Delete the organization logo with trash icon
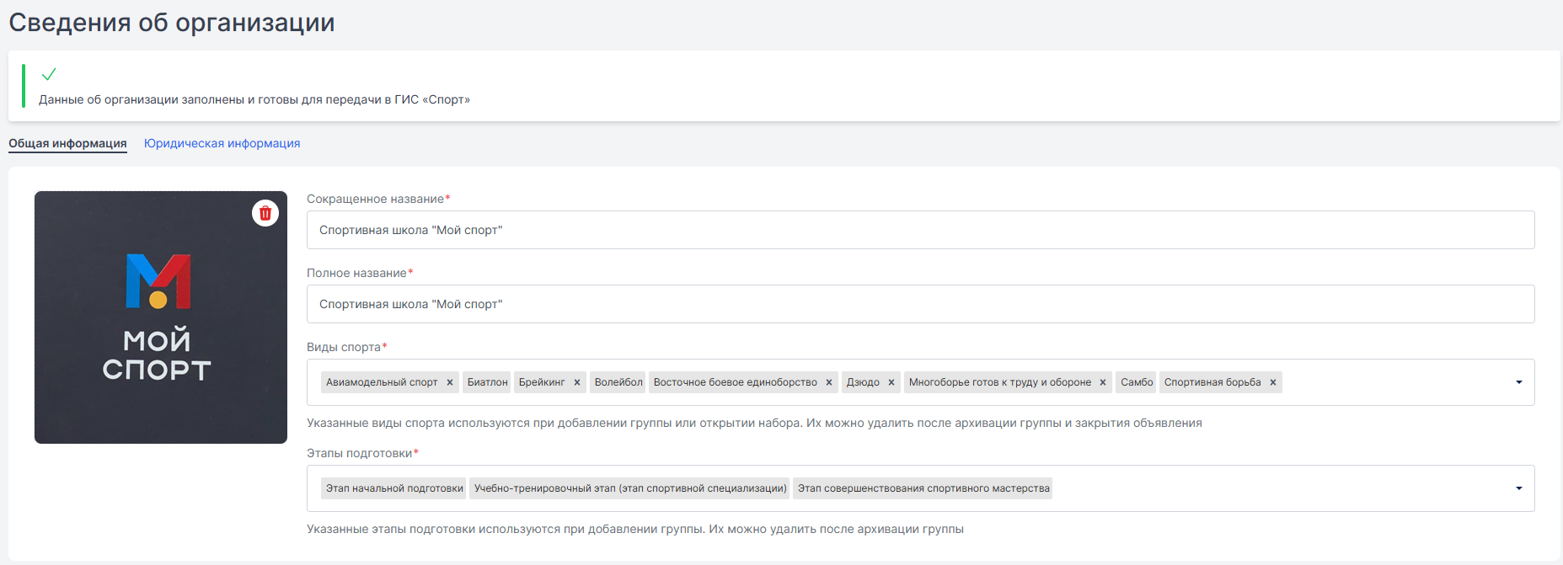 [x=265, y=213]
